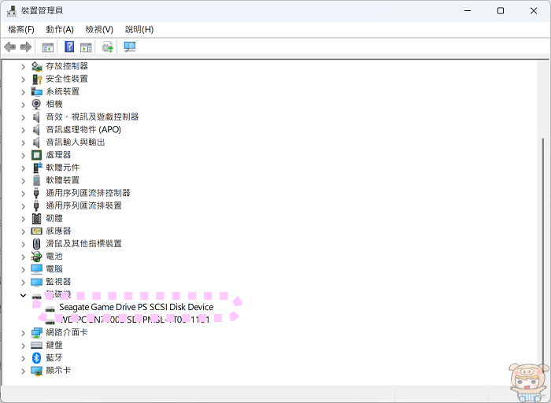Expand the 顯示卡 display adapters node
The width and height of the screenshot is (551, 403).
pos(24,371)
